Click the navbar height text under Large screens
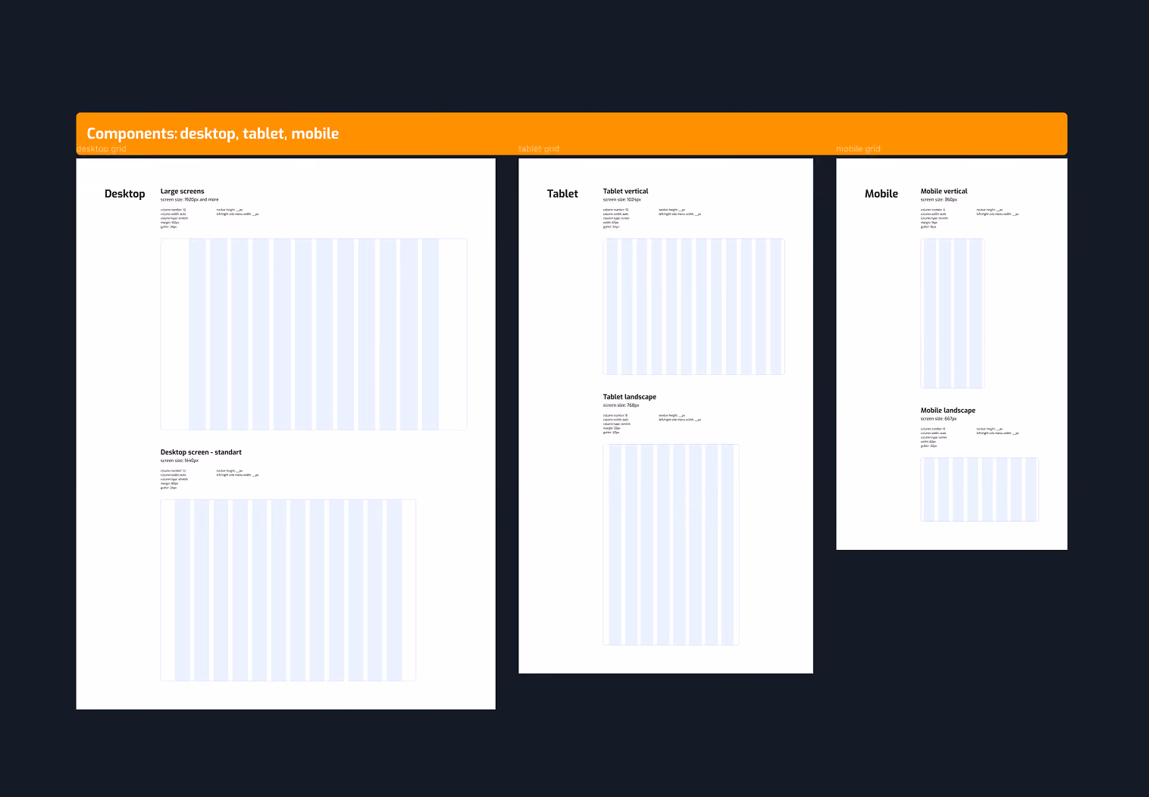The height and width of the screenshot is (797, 1149). click(x=237, y=212)
